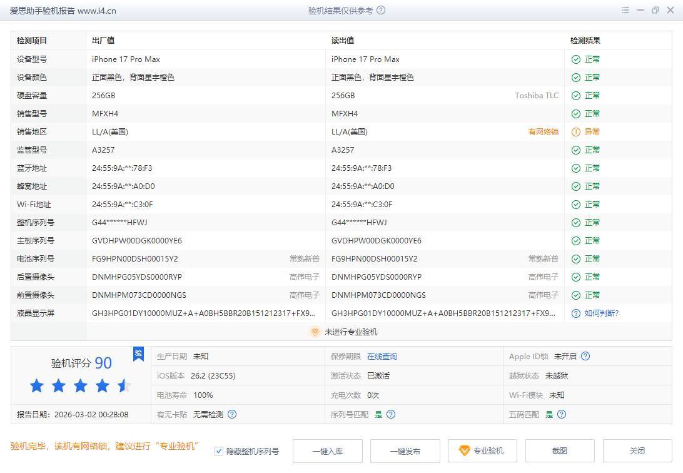Click the help icon beside 验机结果仅供参考

[382, 11]
